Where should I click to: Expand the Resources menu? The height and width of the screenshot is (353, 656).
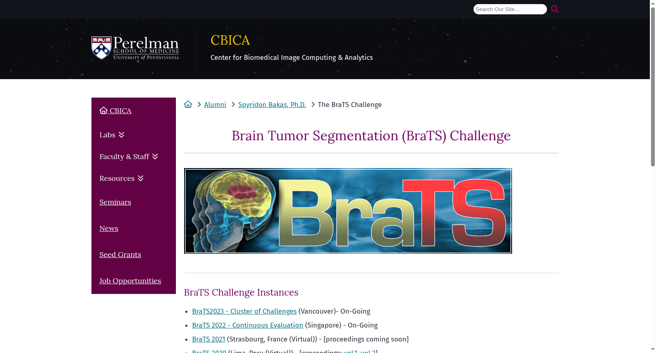click(x=121, y=178)
